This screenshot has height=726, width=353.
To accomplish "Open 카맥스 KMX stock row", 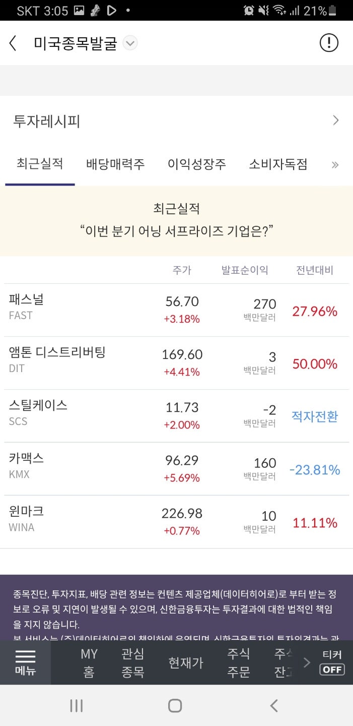I will click(x=176, y=469).
